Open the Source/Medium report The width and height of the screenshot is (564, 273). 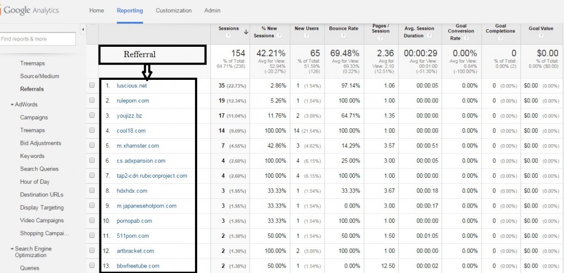40,76
